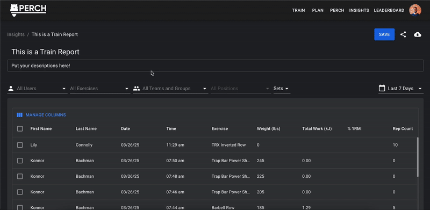
Task: Go to the INSIGHTS nav item
Action: (359, 10)
